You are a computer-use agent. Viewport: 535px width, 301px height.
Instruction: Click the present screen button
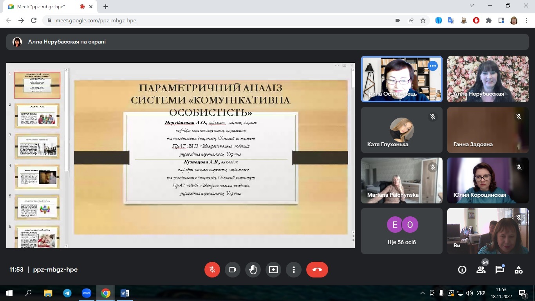pyautogui.click(x=273, y=270)
